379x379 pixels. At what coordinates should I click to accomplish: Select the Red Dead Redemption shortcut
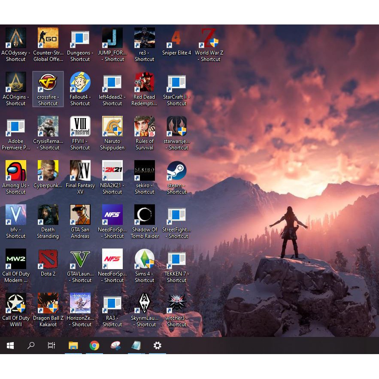coord(144,82)
